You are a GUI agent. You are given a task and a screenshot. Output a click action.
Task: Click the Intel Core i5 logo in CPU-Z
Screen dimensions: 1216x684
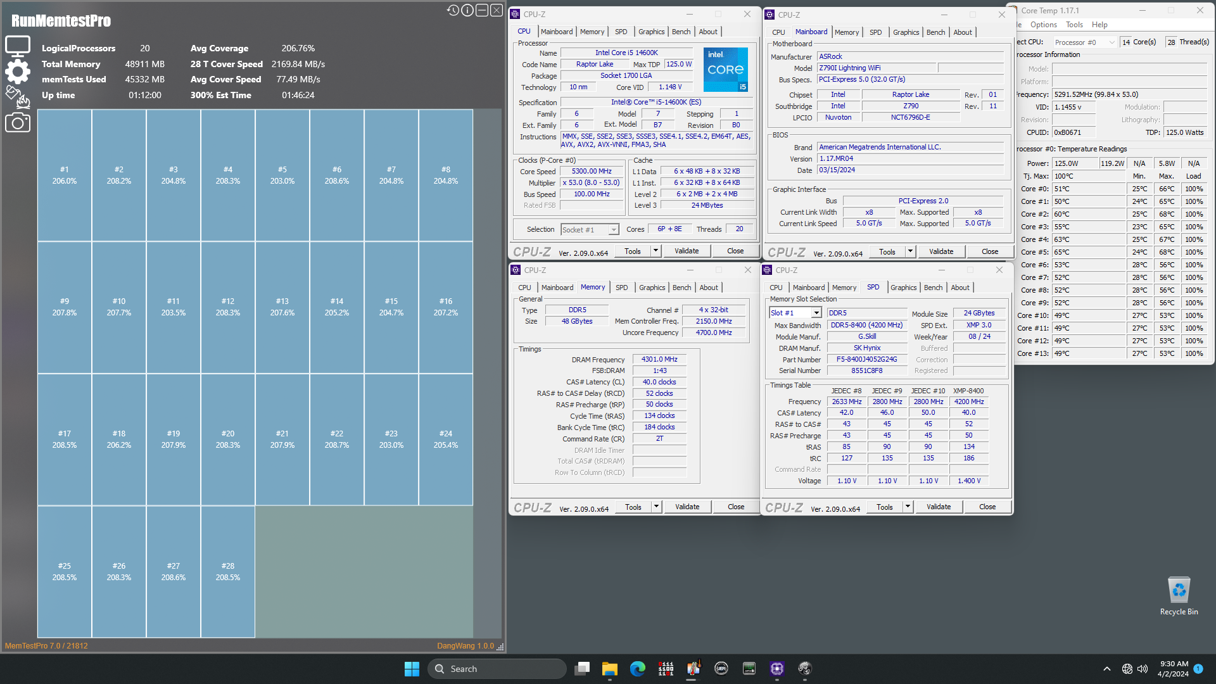pos(726,70)
